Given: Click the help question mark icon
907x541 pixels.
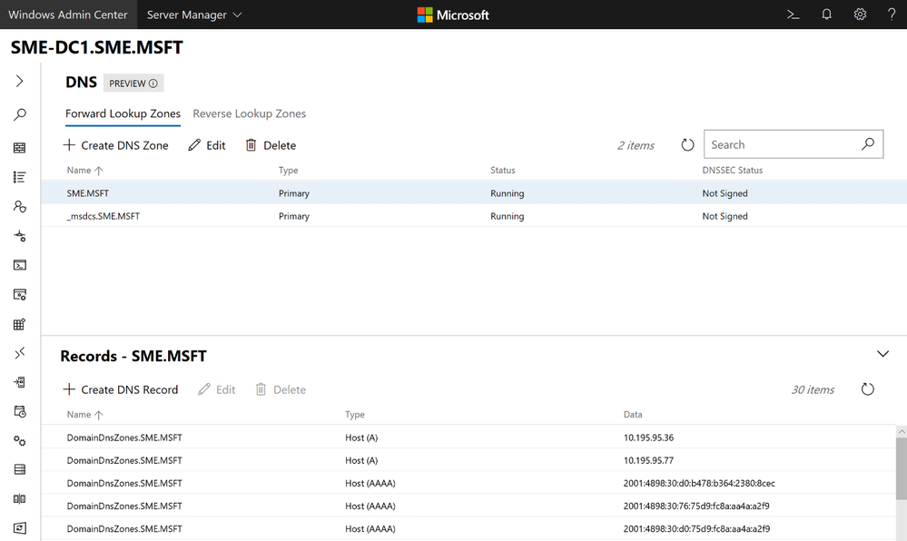Looking at the screenshot, I should [892, 15].
